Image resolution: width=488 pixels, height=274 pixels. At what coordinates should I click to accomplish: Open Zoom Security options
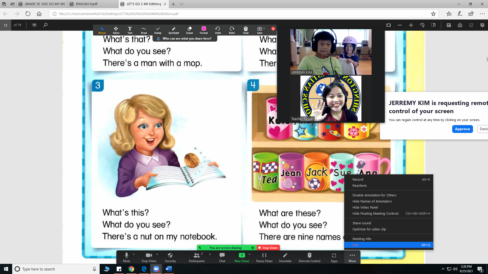170,257
